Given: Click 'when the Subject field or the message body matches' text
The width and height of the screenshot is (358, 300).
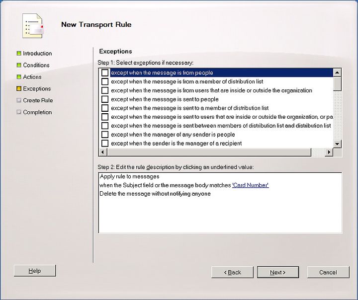Looking at the screenshot, I should [x=165, y=185].
